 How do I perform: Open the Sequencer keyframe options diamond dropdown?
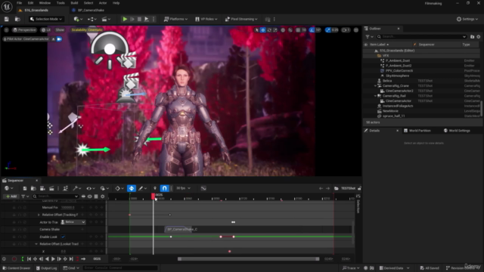pyautogui.click(x=119, y=188)
